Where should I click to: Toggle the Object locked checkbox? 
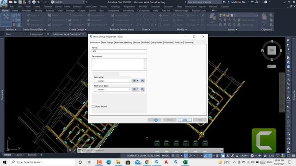[93, 107]
